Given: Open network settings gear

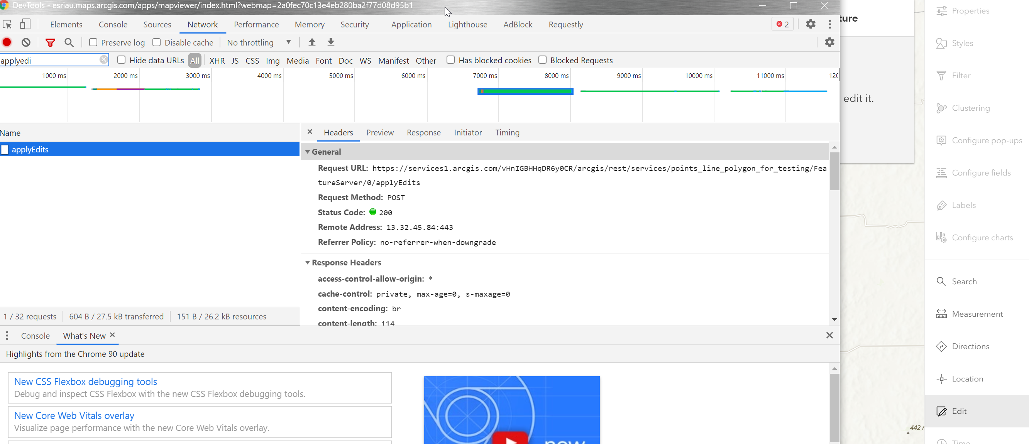Looking at the screenshot, I should 829,42.
